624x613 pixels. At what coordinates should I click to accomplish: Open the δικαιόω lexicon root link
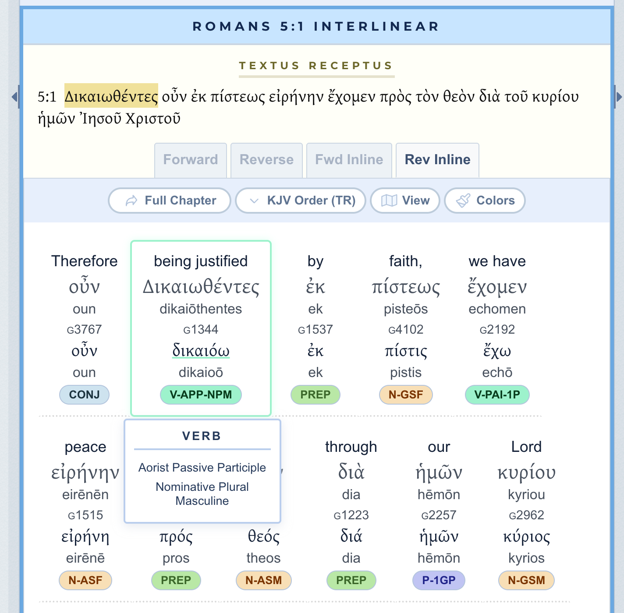click(201, 351)
